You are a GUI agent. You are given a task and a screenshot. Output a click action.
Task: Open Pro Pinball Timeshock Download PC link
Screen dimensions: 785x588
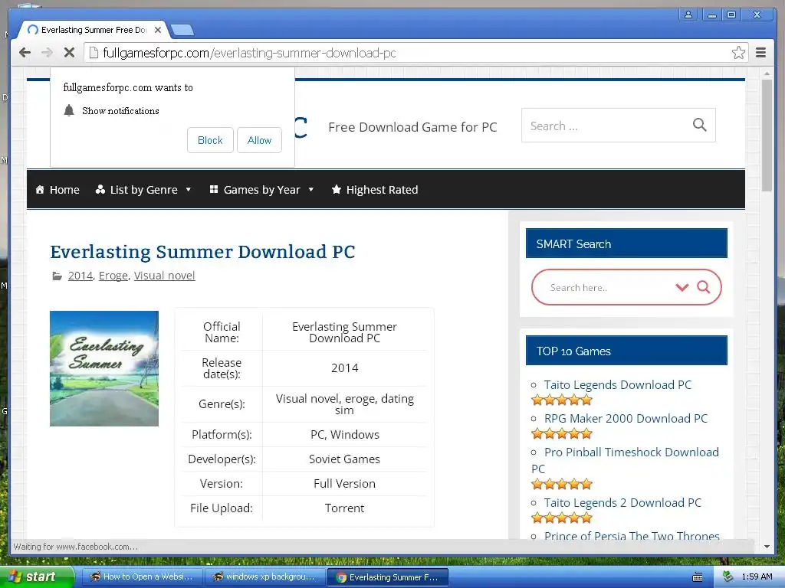(626, 460)
